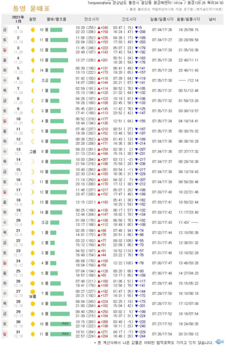Click the low tide time 12:22 (100)
The height and width of the screenshot is (347, 225).
(123, 263)
